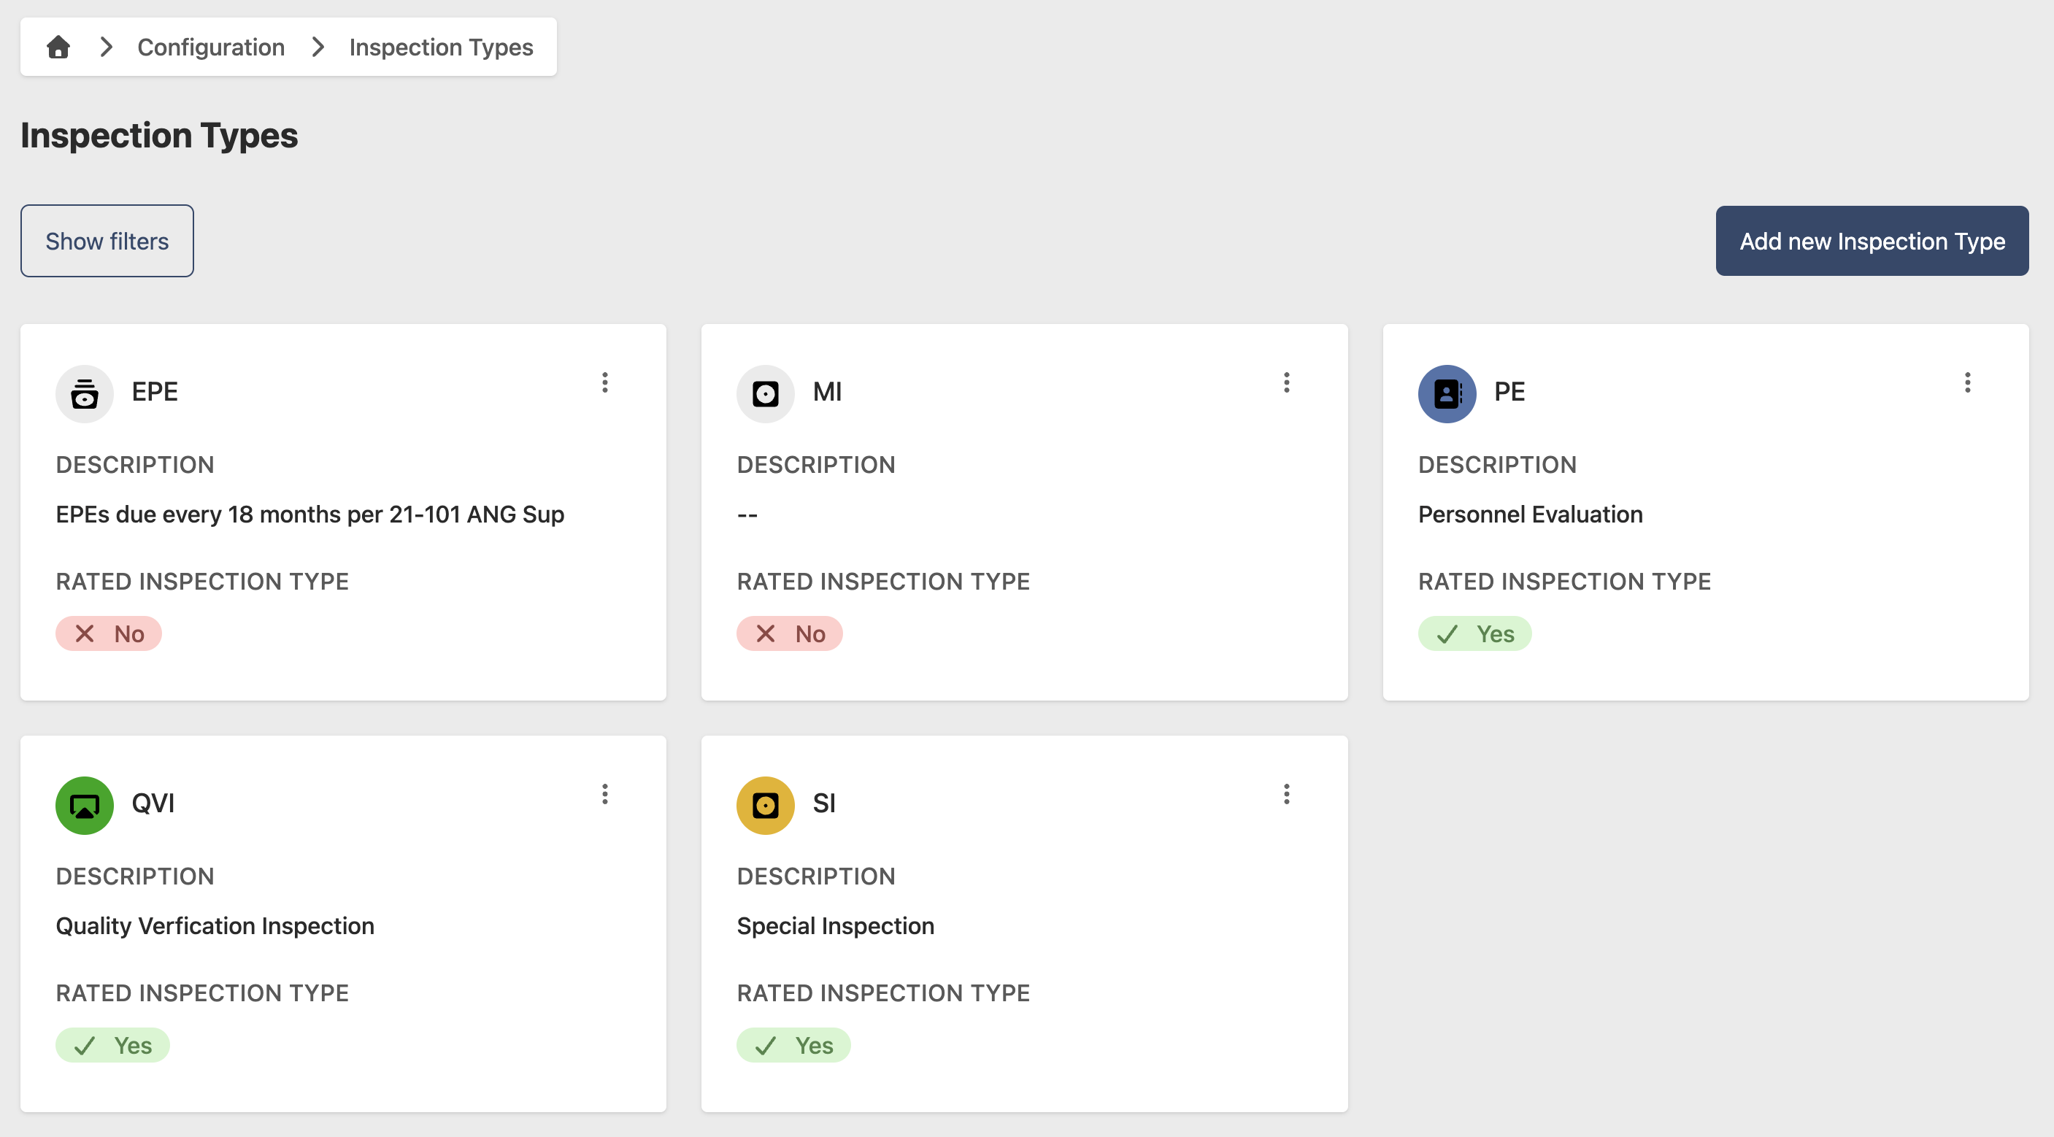The width and height of the screenshot is (2054, 1137).
Task: Click chevron between Configuration and Inspection Types
Action: click(x=318, y=47)
